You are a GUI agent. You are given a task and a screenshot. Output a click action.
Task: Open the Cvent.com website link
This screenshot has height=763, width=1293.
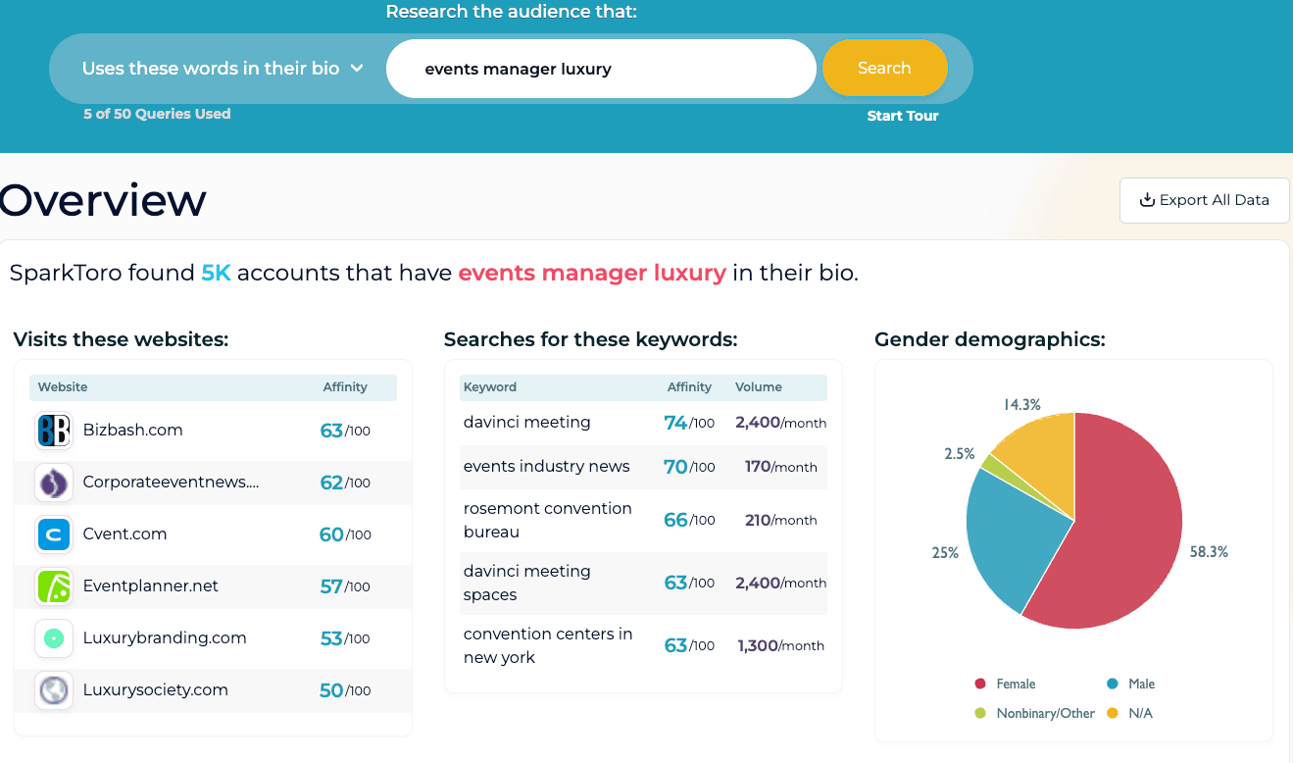[x=124, y=534]
